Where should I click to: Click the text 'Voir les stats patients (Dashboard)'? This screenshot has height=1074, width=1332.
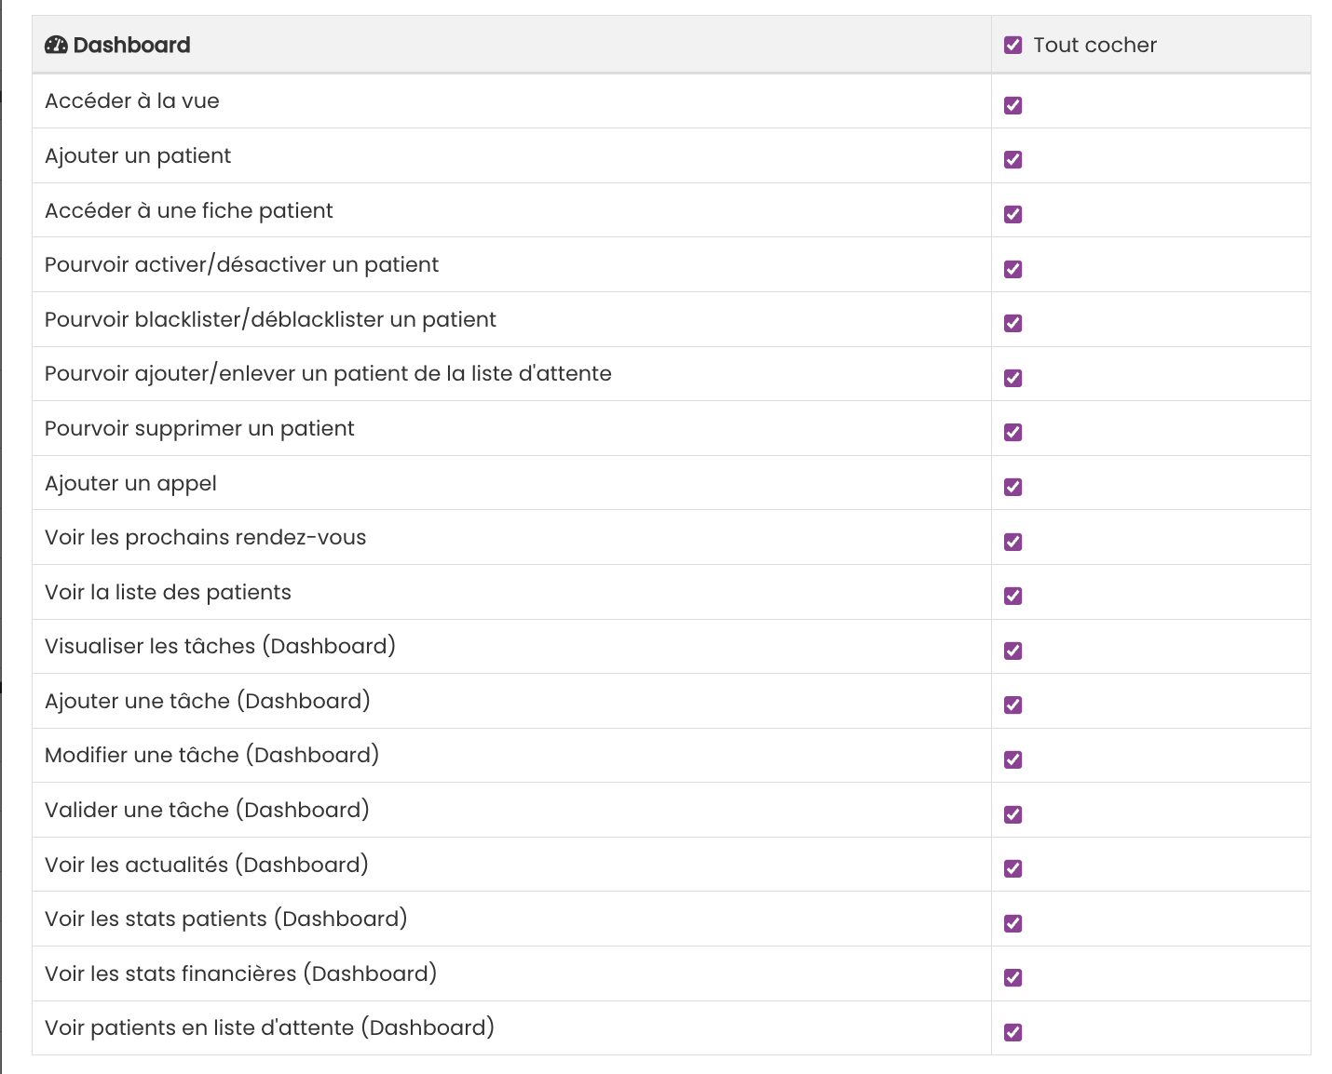tap(226, 919)
